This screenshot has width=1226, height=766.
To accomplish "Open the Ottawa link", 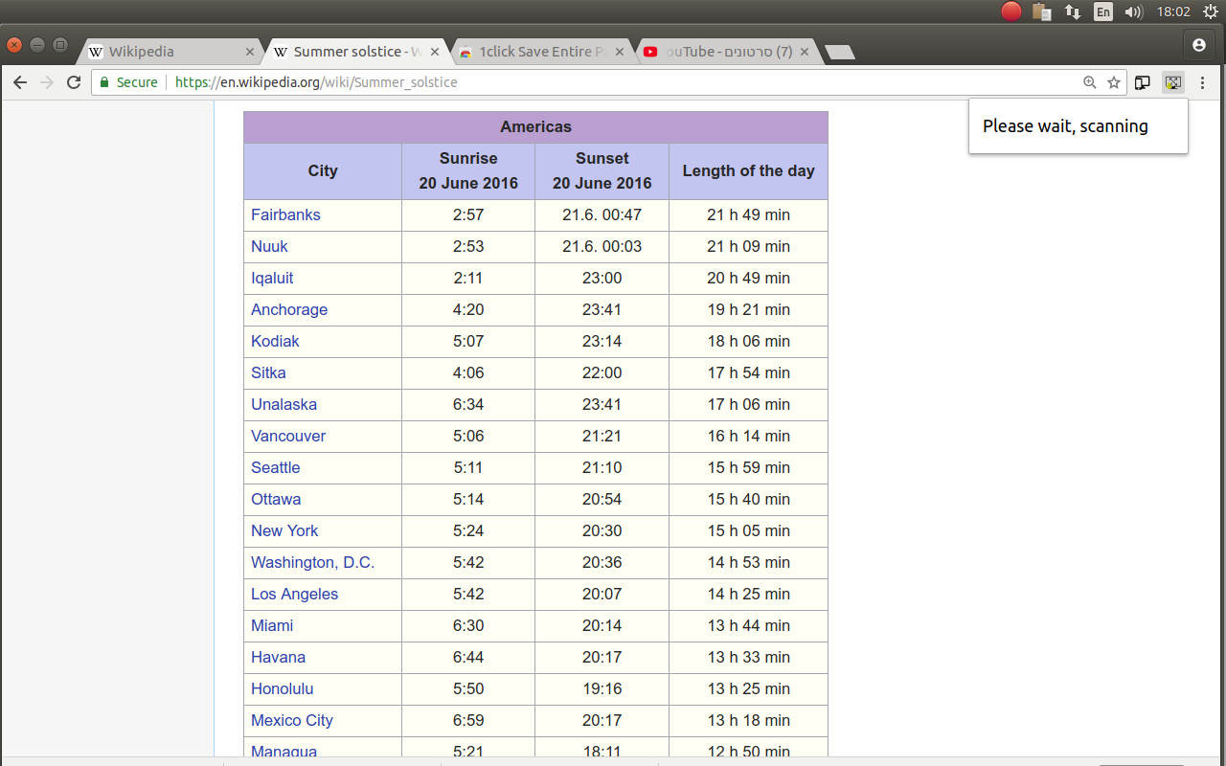I will pyautogui.click(x=276, y=499).
